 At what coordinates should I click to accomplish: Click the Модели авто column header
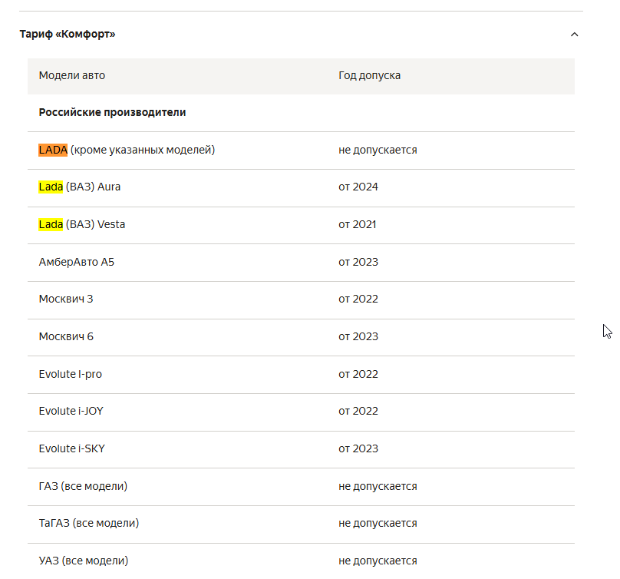coord(72,75)
